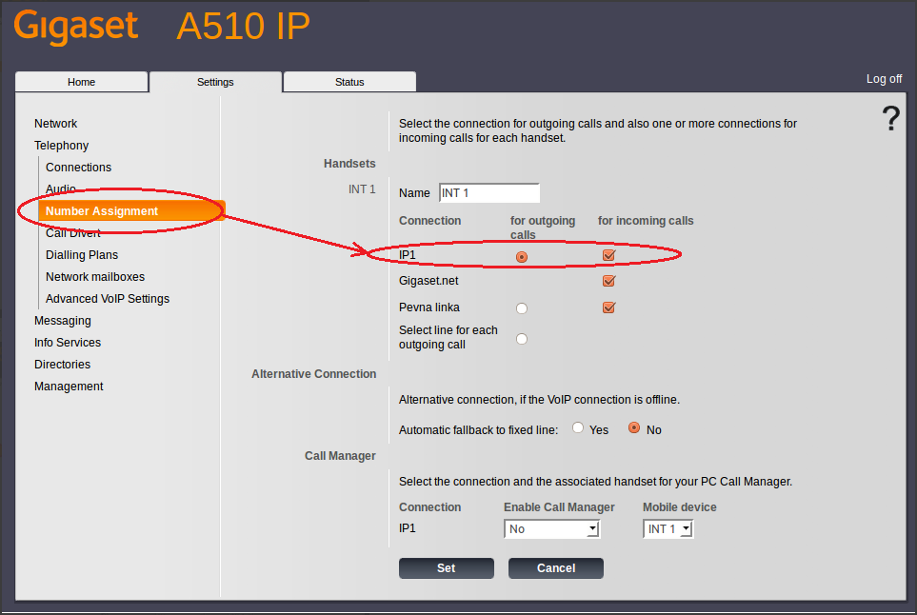
Task: Open Connections in the Telephony menu
Action: [x=78, y=168]
